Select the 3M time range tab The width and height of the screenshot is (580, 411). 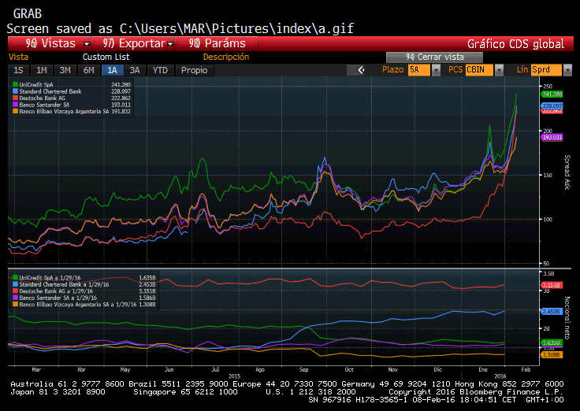65,70
